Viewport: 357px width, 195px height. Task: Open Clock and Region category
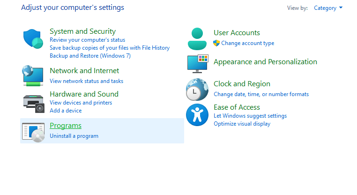click(242, 84)
